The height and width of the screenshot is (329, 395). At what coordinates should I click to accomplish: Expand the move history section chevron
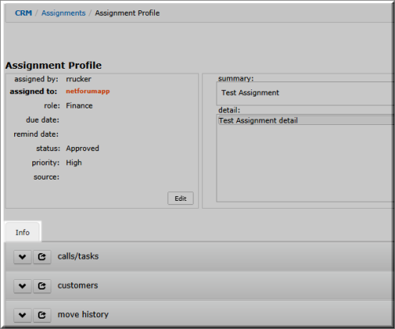click(x=23, y=315)
